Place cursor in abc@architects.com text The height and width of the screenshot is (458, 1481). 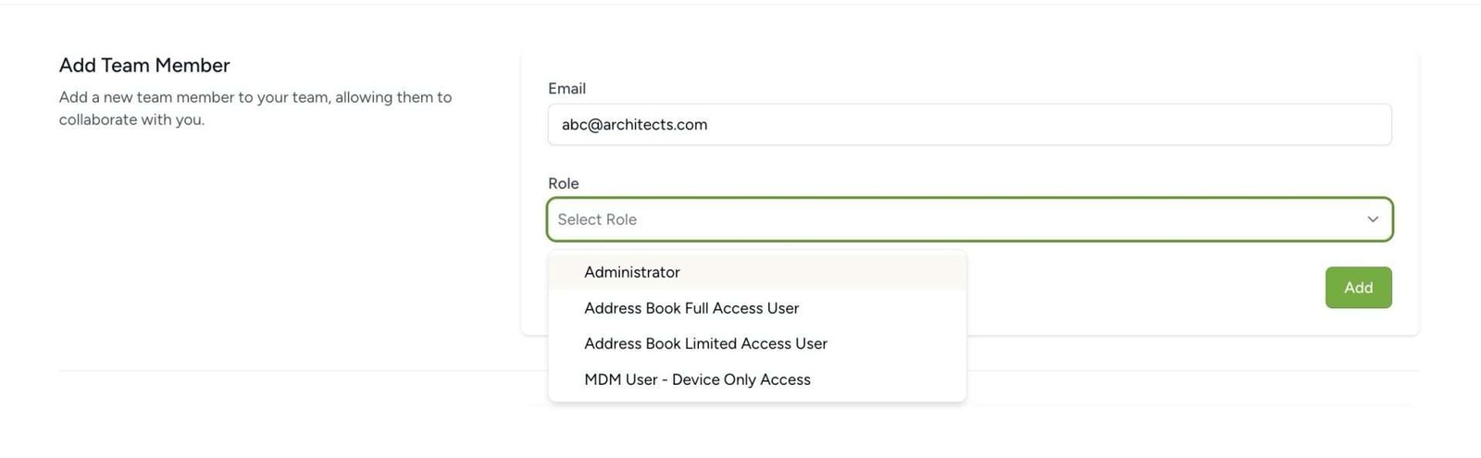pos(634,125)
